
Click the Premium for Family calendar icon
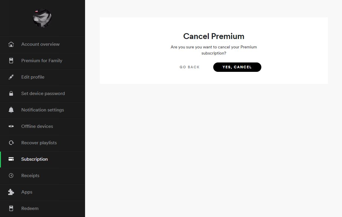(11, 60)
